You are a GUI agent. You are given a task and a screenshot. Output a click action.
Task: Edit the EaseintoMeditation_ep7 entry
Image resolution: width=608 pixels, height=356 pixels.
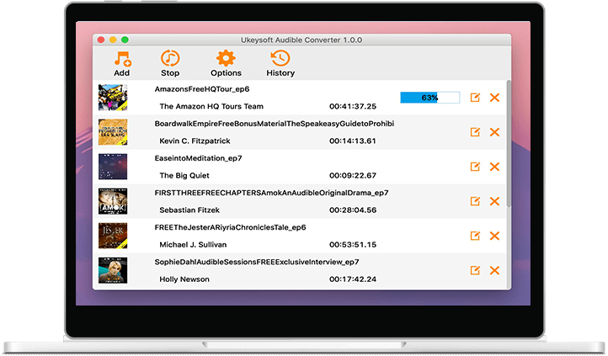475,167
